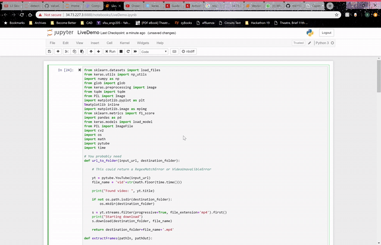Cut the selected cell with scissors icon
This screenshot has height=245, width=381.
click(x=67, y=52)
